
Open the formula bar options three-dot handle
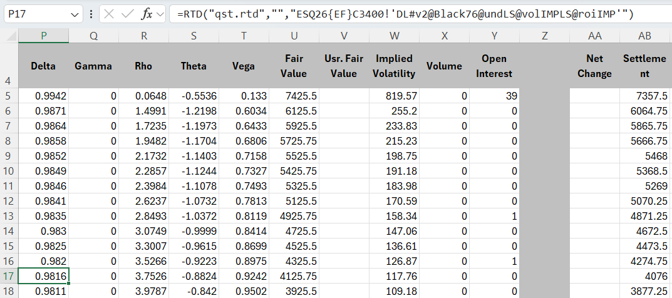(x=91, y=14)
